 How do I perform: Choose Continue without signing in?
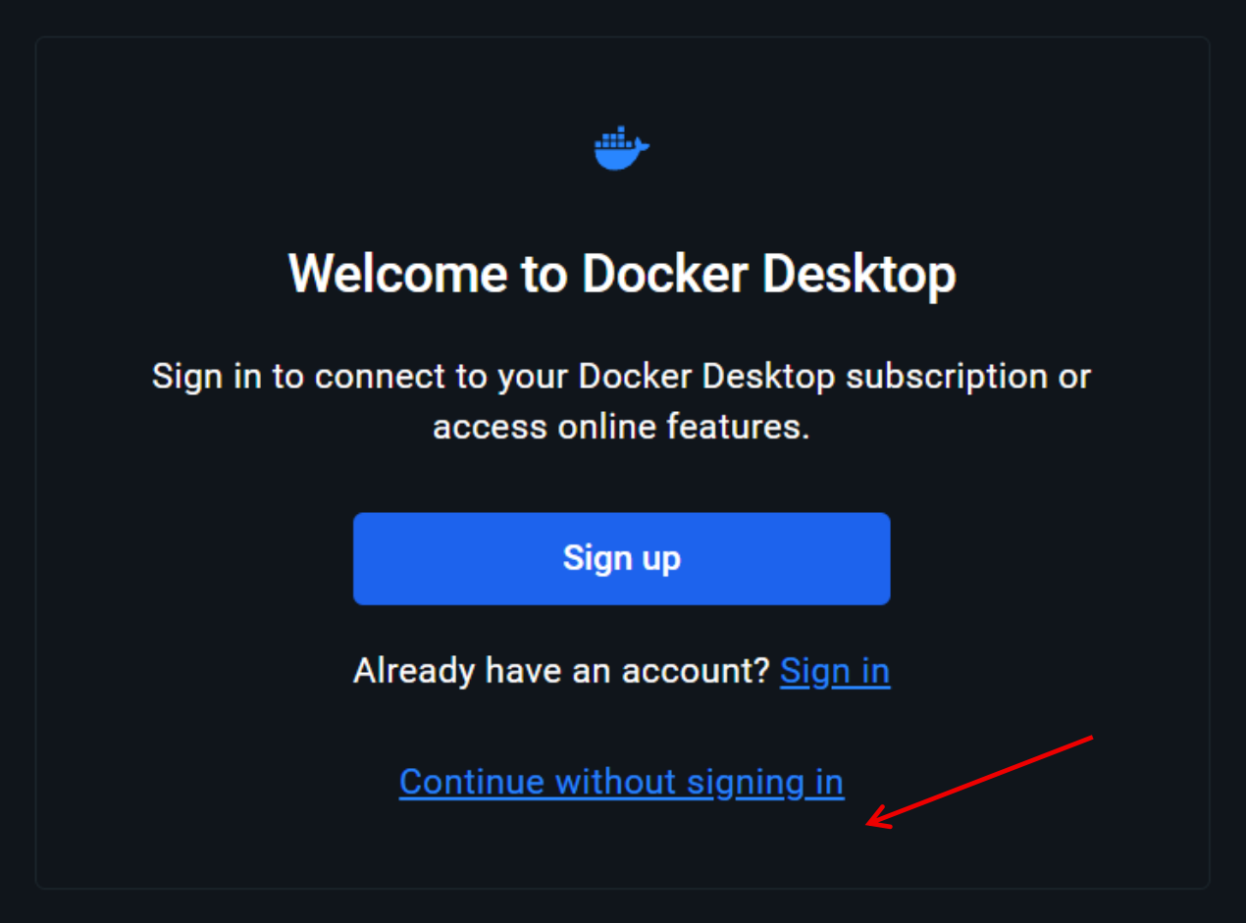pyautogui.click(x=621, y=782)
